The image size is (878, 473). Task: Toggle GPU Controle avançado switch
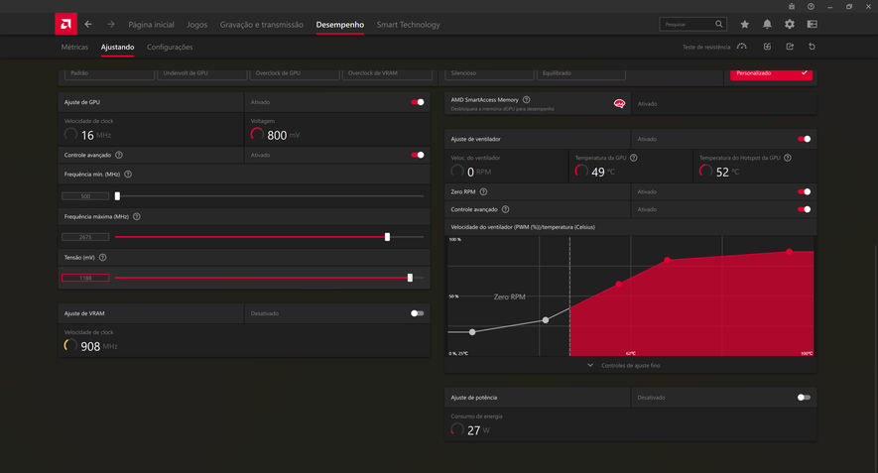418,155
